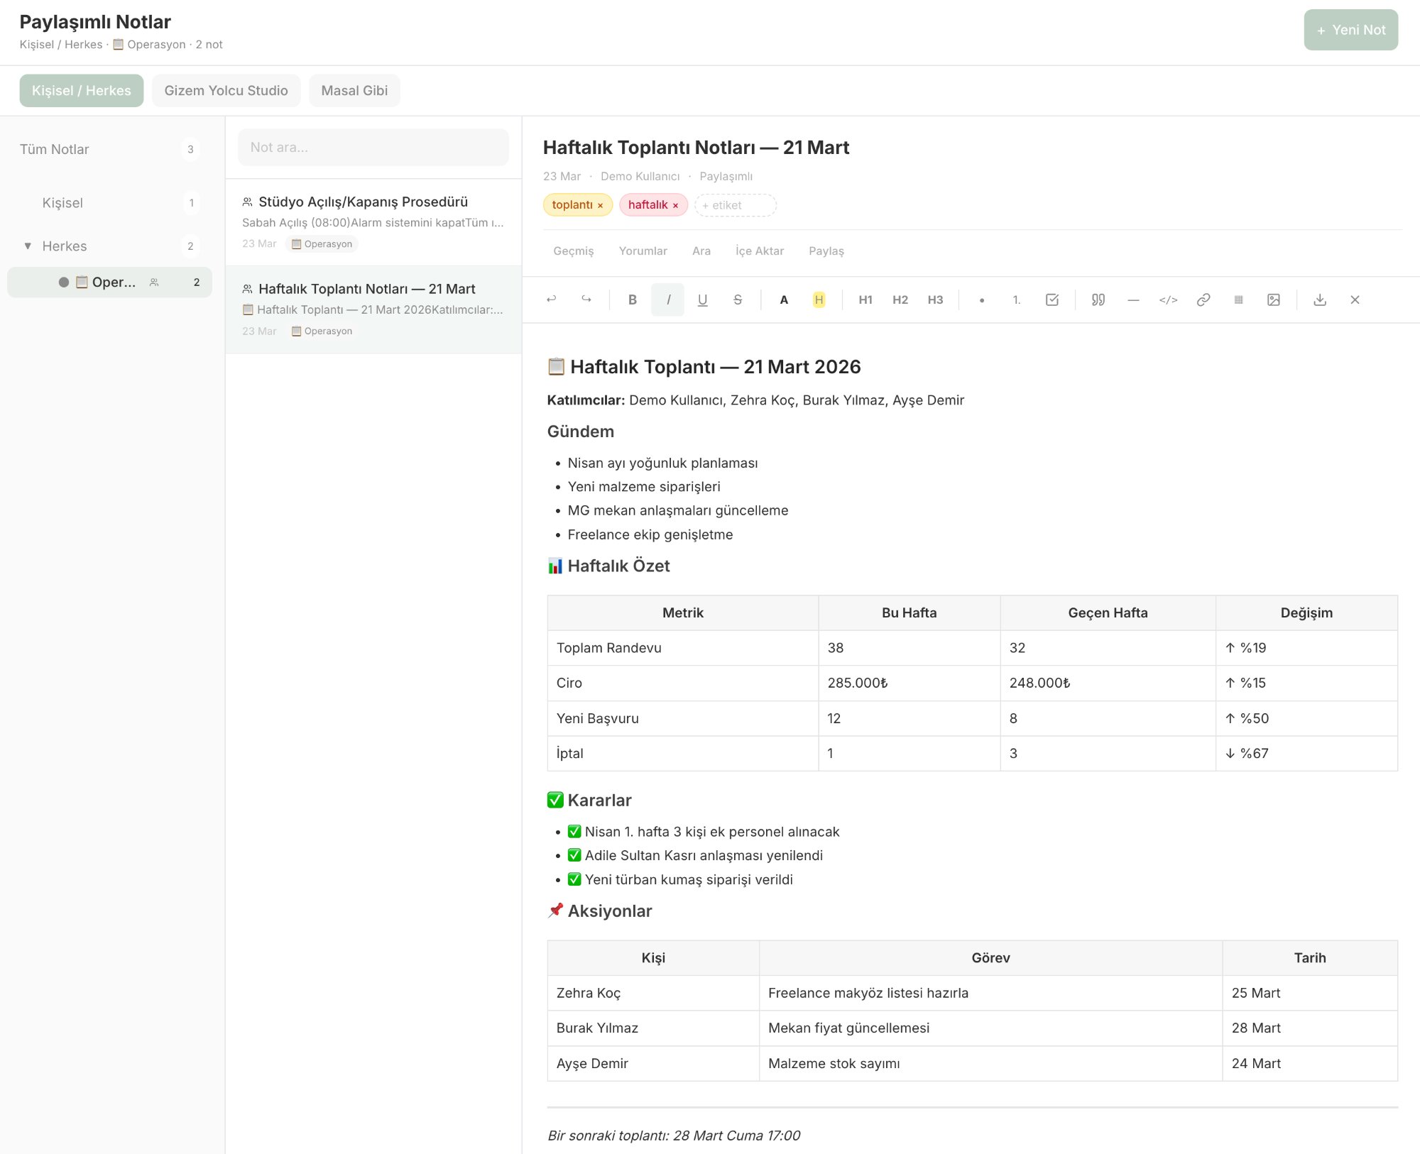Screen dimensions: 1420x1154
Task: Open the Yorumlar tab
Action: tap(643, 251)
